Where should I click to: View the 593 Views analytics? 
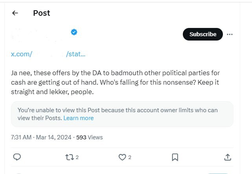(x=89, y=137)
